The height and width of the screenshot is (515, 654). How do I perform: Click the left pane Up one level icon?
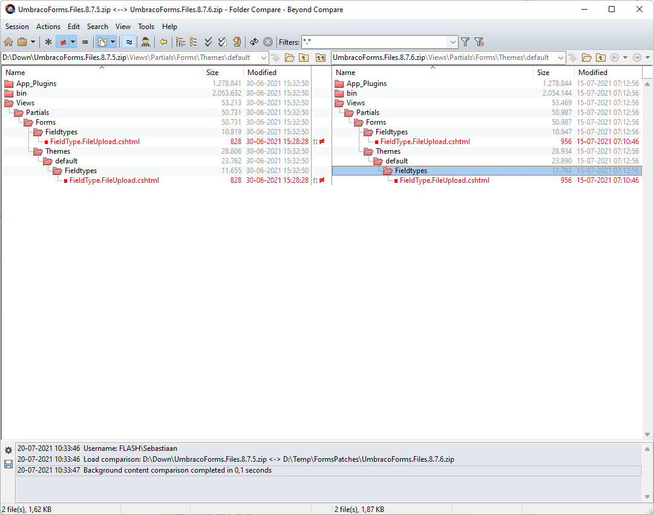click(304, 57)
